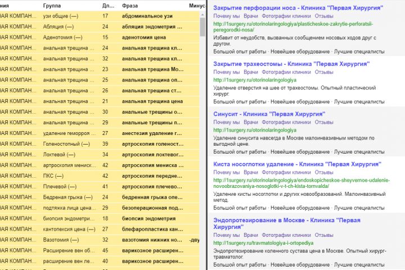Select group cell ПКС (—)
This screenshot has height=270, width=405.
click(53, 176)
